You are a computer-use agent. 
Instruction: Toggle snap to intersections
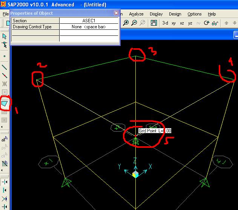pyautogui.click(x=5, y=199)
